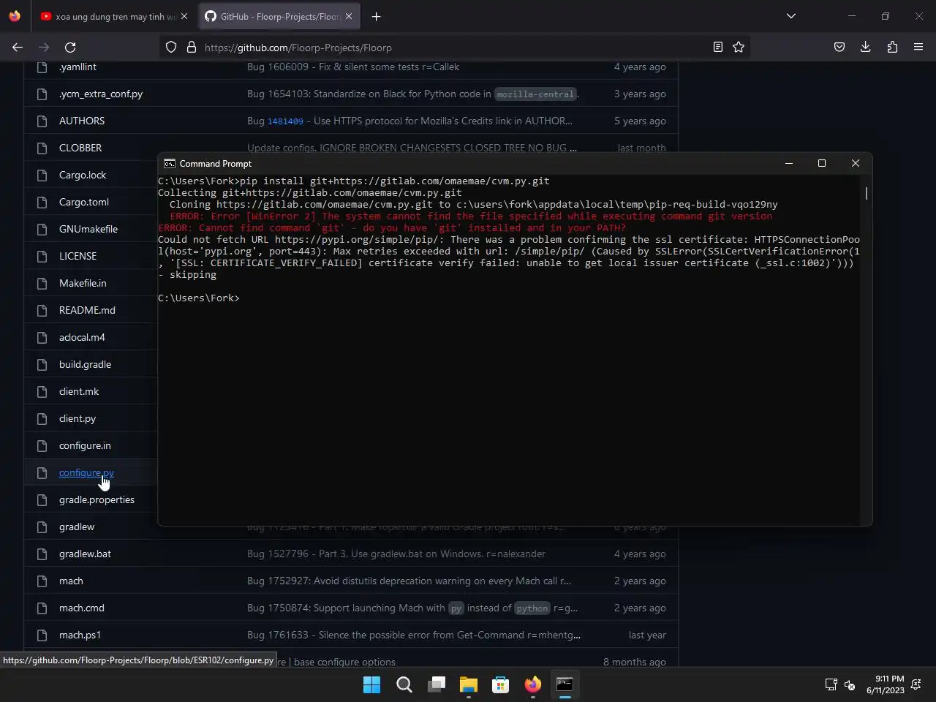
Task: Open Cargo.lock in the file list
Action: (83, 175)
